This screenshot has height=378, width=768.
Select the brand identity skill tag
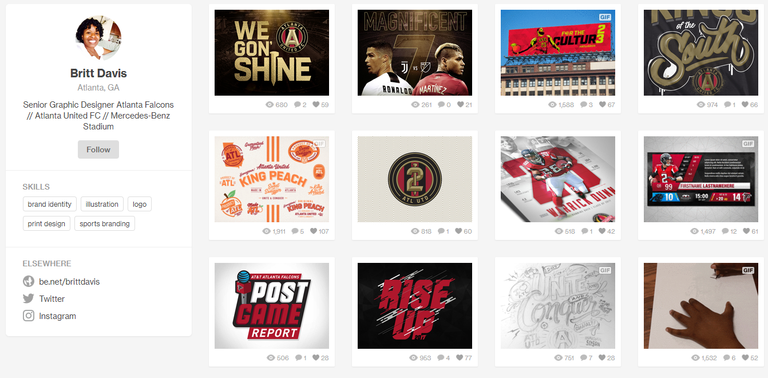tap(50, 204)
